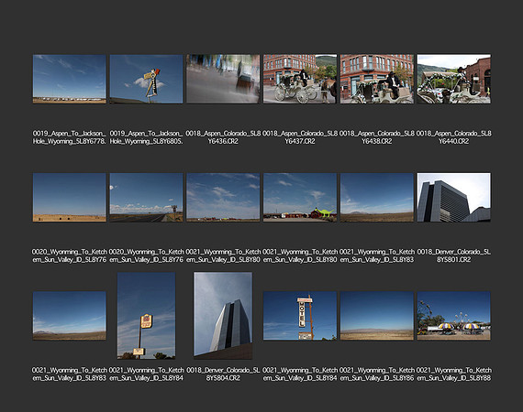
Task: Select the cloudless sky over yellow field thumbnail
Action: pyautogui.click(x=70, y=197)
